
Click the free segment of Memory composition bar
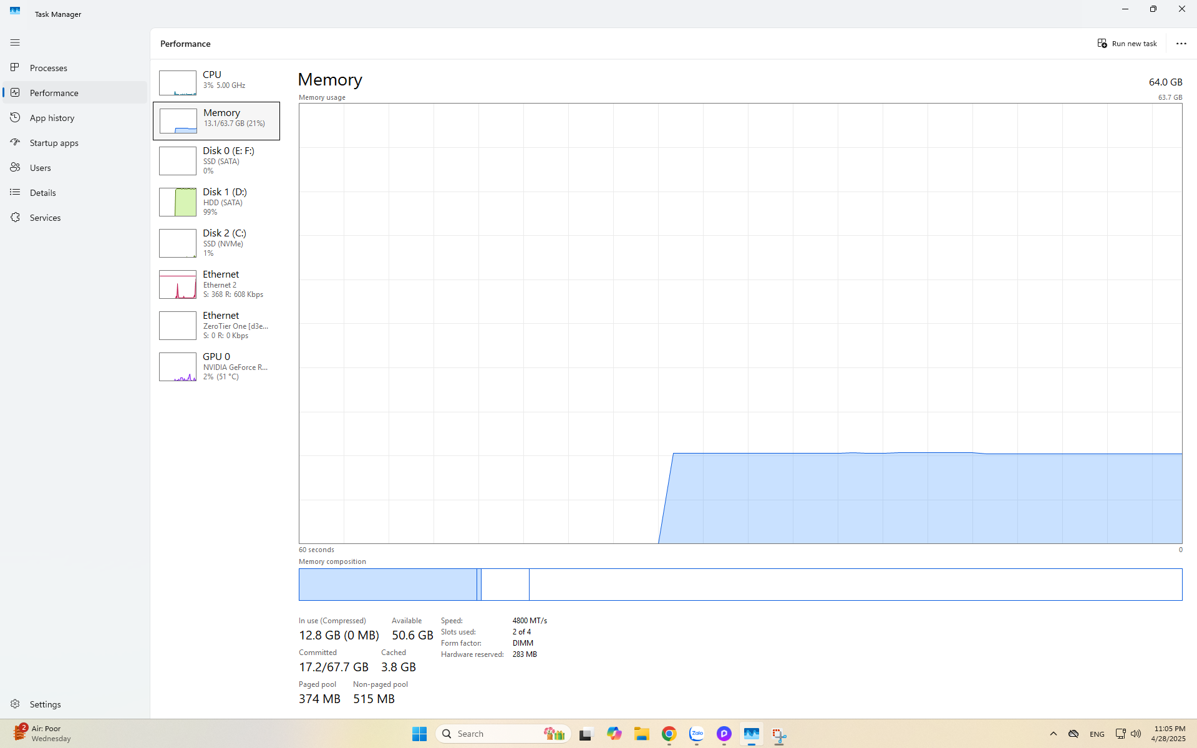tap(855, 585)
